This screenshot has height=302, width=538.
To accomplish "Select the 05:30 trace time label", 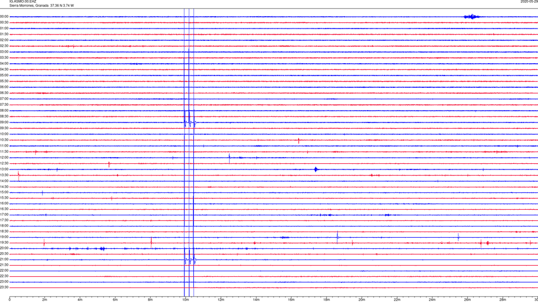I will click(x=4, y=81).
